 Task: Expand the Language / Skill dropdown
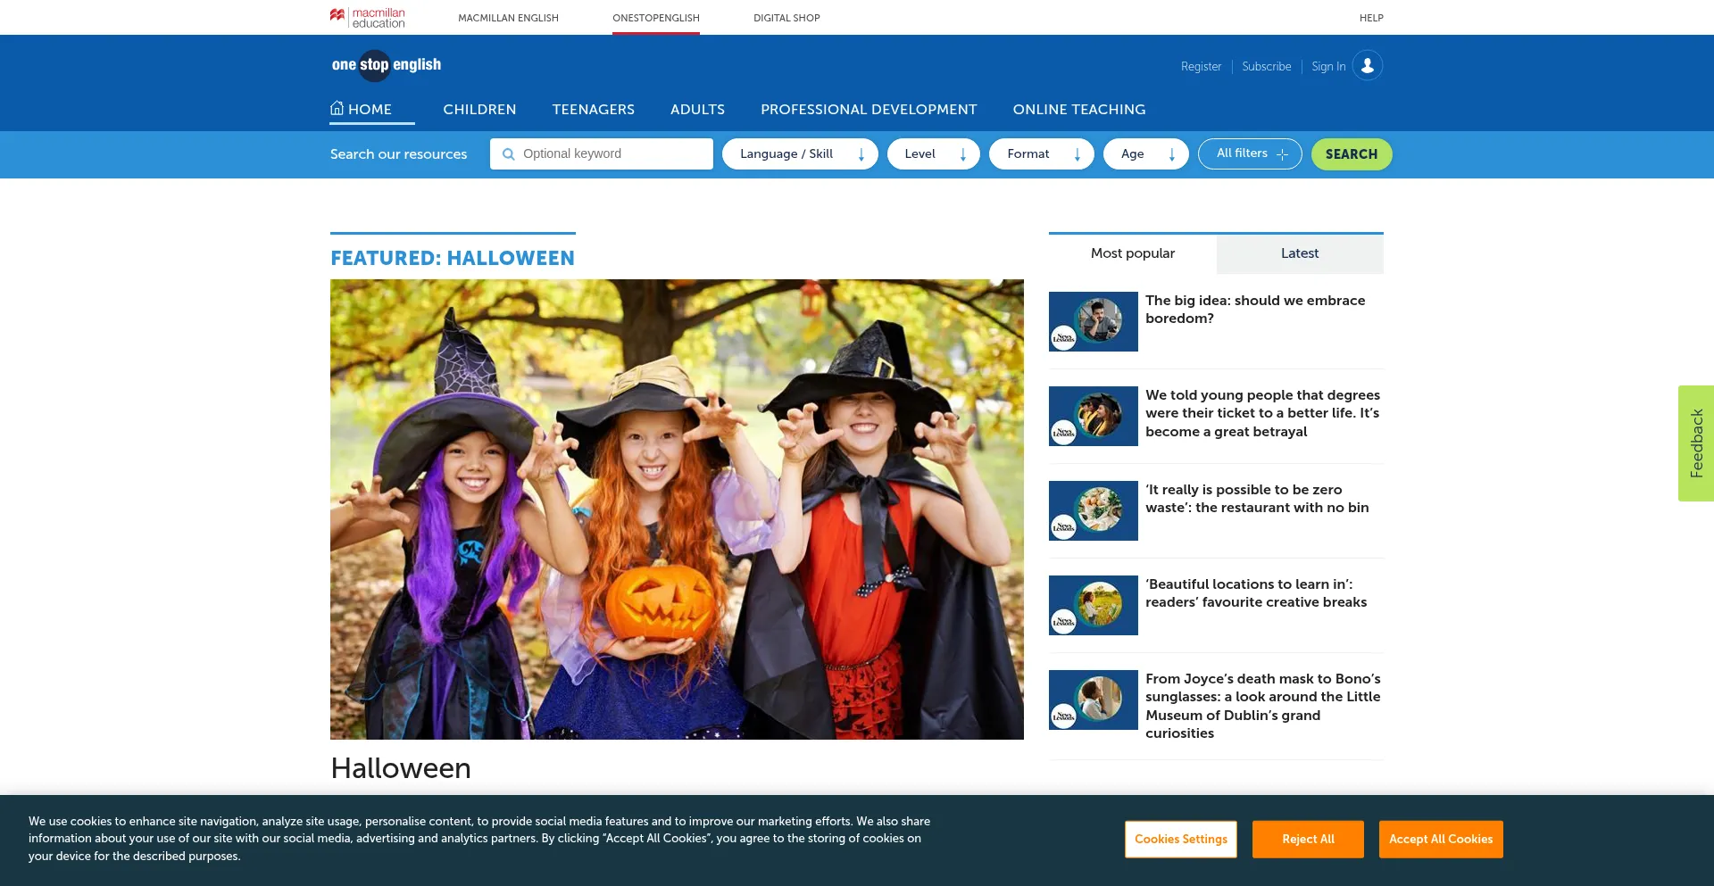pos(799,154)
